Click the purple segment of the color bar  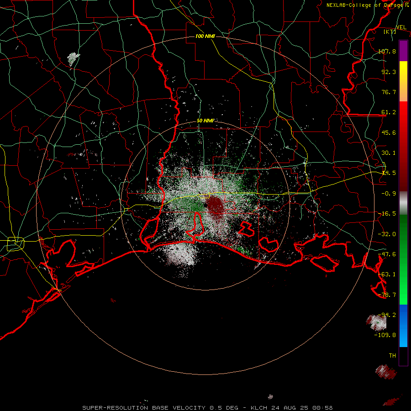403,51
